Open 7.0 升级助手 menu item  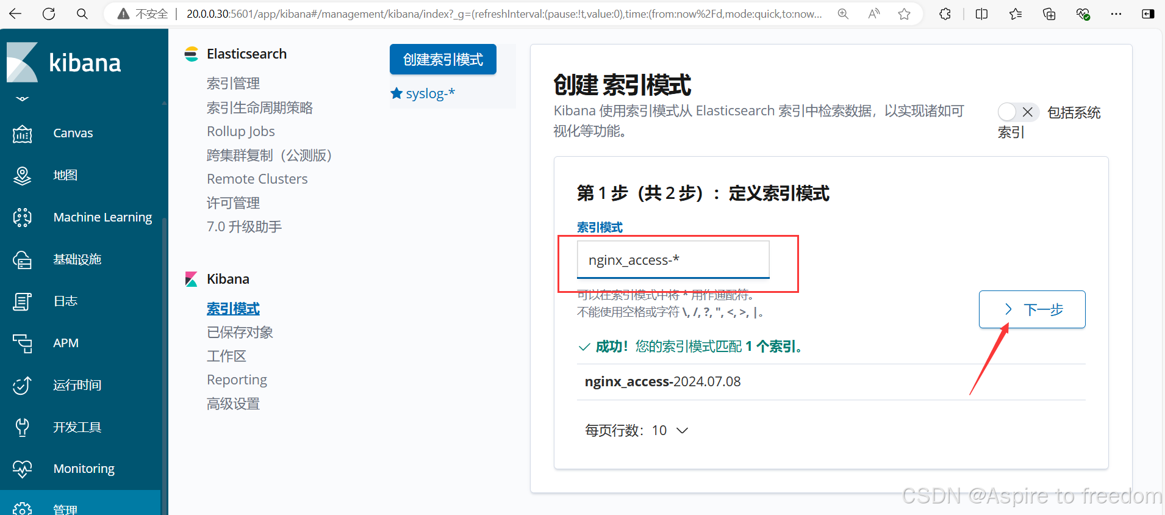tap(244, 226)
